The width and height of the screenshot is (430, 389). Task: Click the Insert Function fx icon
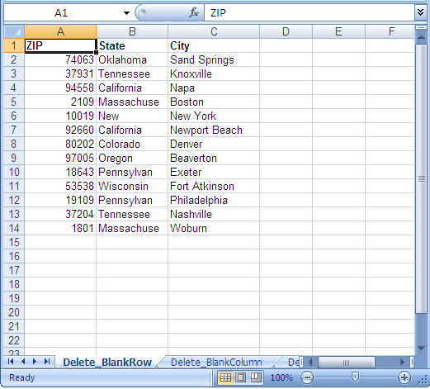pos(194,12)
